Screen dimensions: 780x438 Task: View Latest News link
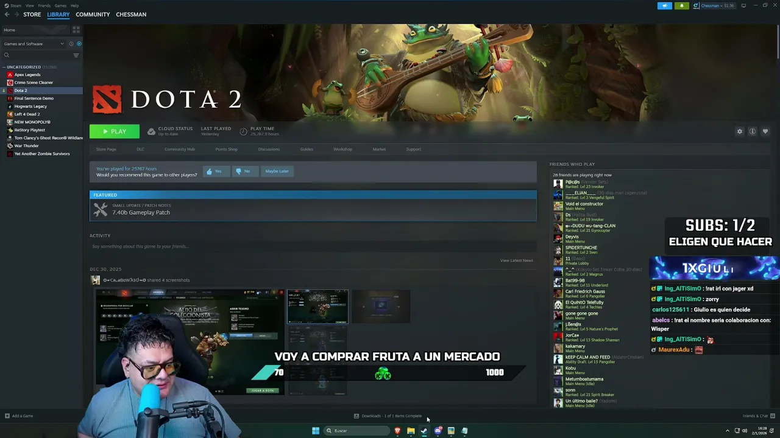click(517, 260)
